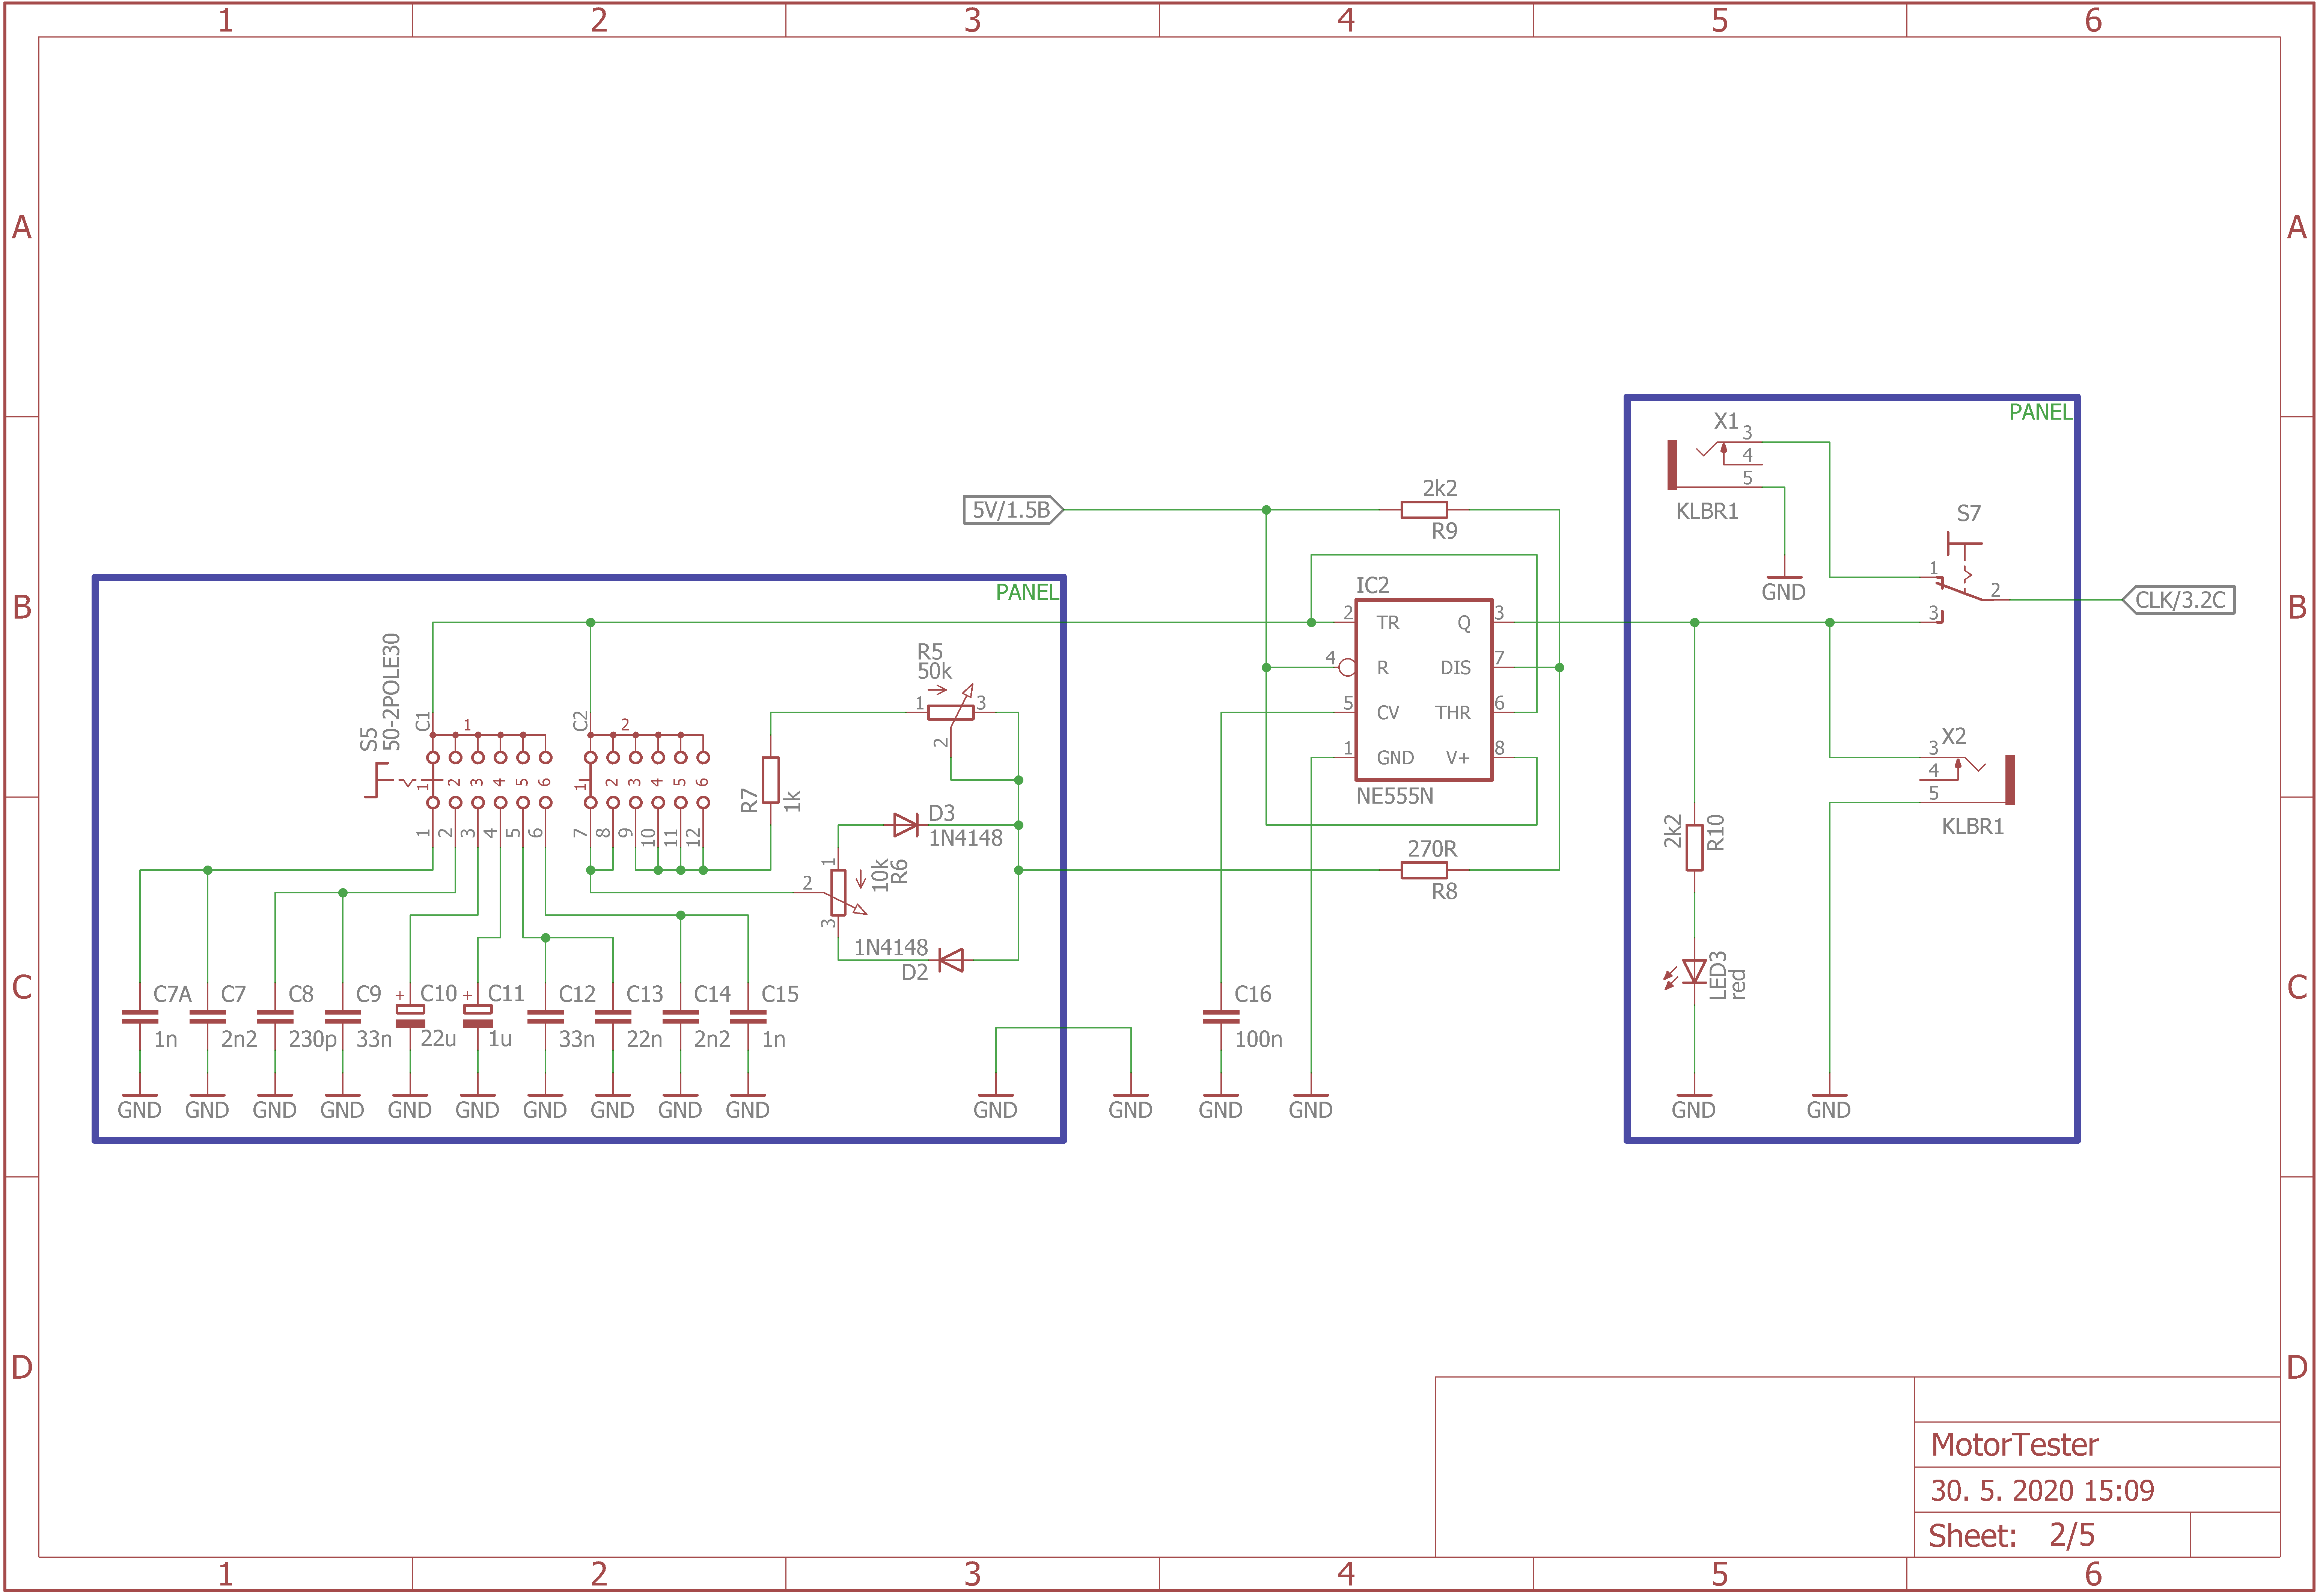Click the 270R value text

click(x=1432, y=849)
